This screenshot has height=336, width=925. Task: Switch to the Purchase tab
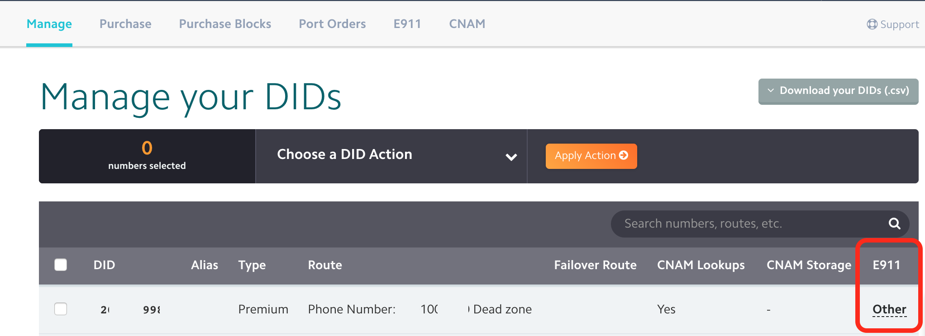pyautogui.click(x=125, y=24)
